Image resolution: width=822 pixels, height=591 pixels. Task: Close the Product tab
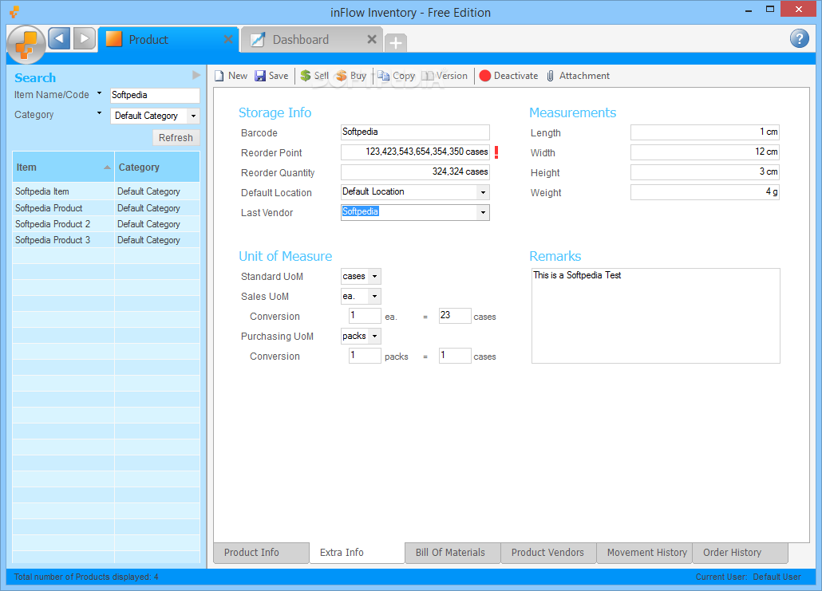point(228,39)
